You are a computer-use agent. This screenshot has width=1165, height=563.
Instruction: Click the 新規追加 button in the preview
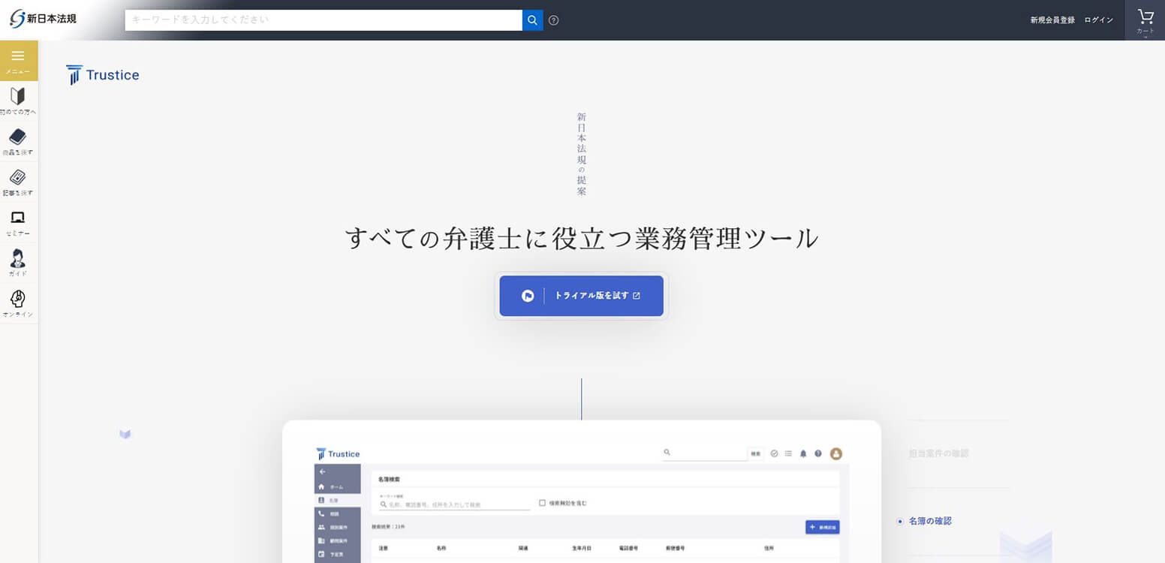tap(822, 527)
